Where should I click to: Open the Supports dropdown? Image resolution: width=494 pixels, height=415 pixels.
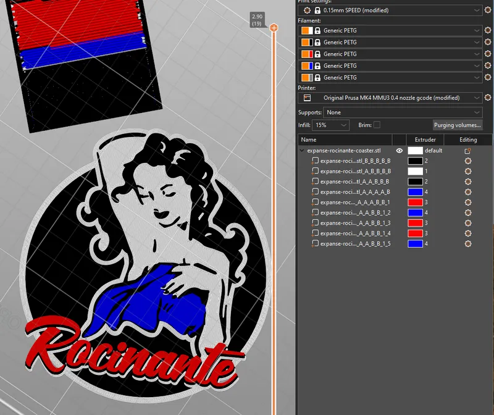tap(403, 112)
